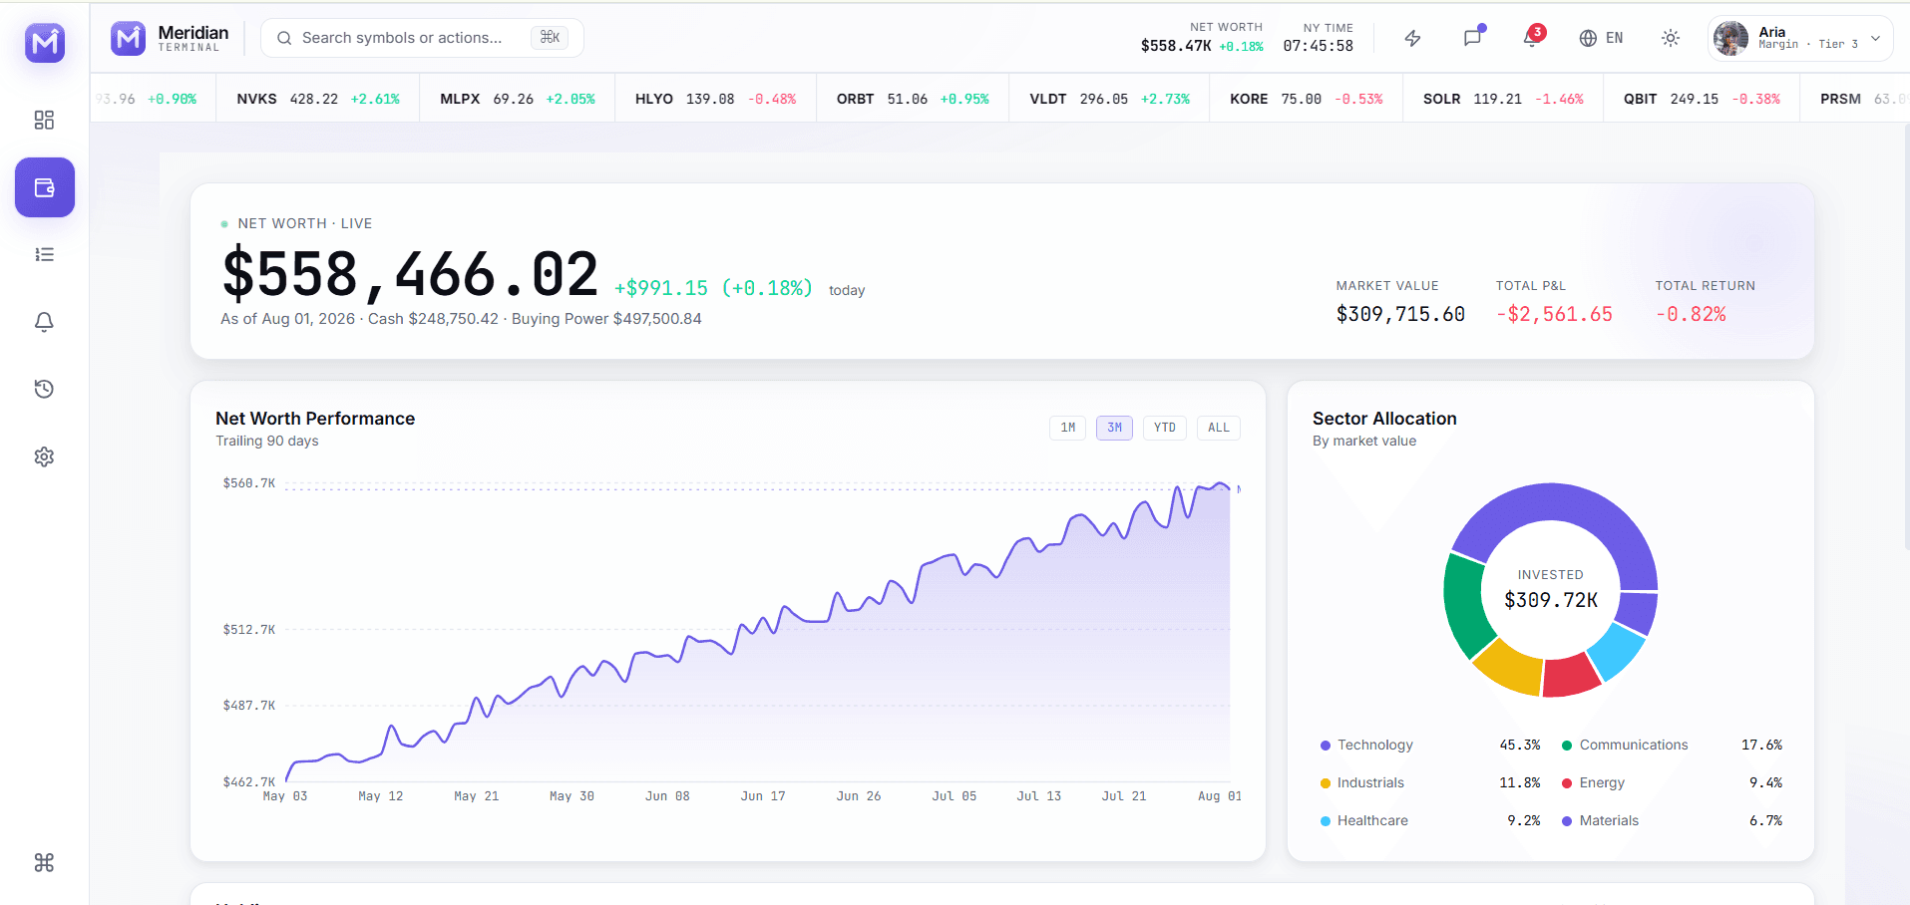
Task: Click the Meridian Terminal header logo
Action: pos(170,39)
